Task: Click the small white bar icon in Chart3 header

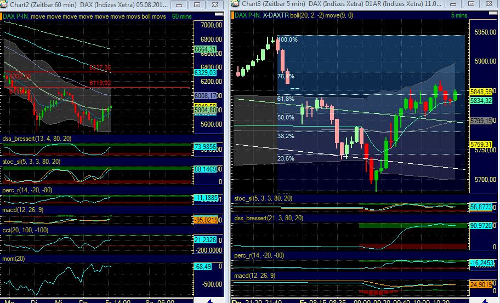Action: coord(493,13)
